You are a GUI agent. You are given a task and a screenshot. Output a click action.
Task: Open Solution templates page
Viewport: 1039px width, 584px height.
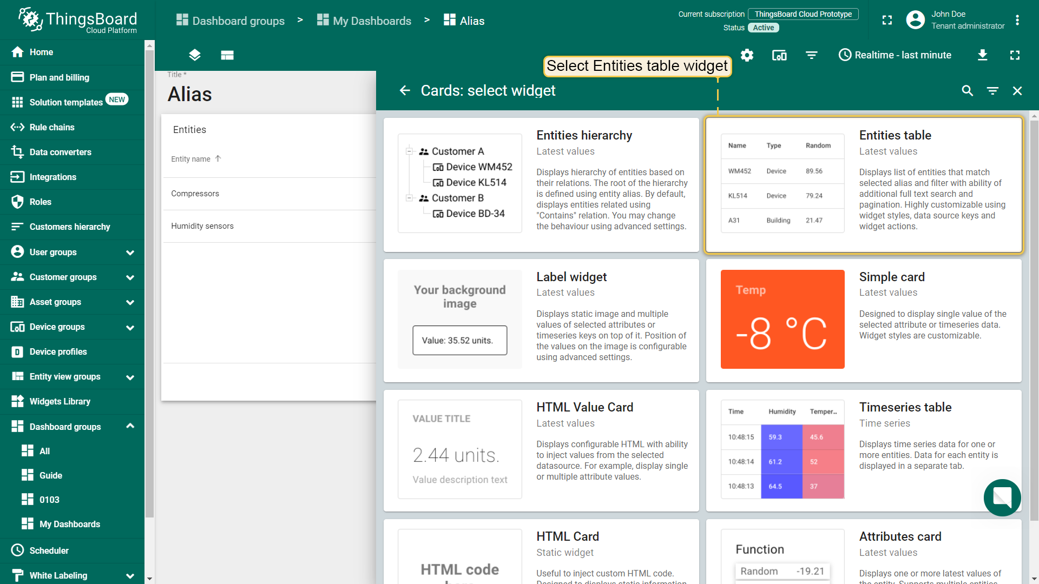[72, 102]
